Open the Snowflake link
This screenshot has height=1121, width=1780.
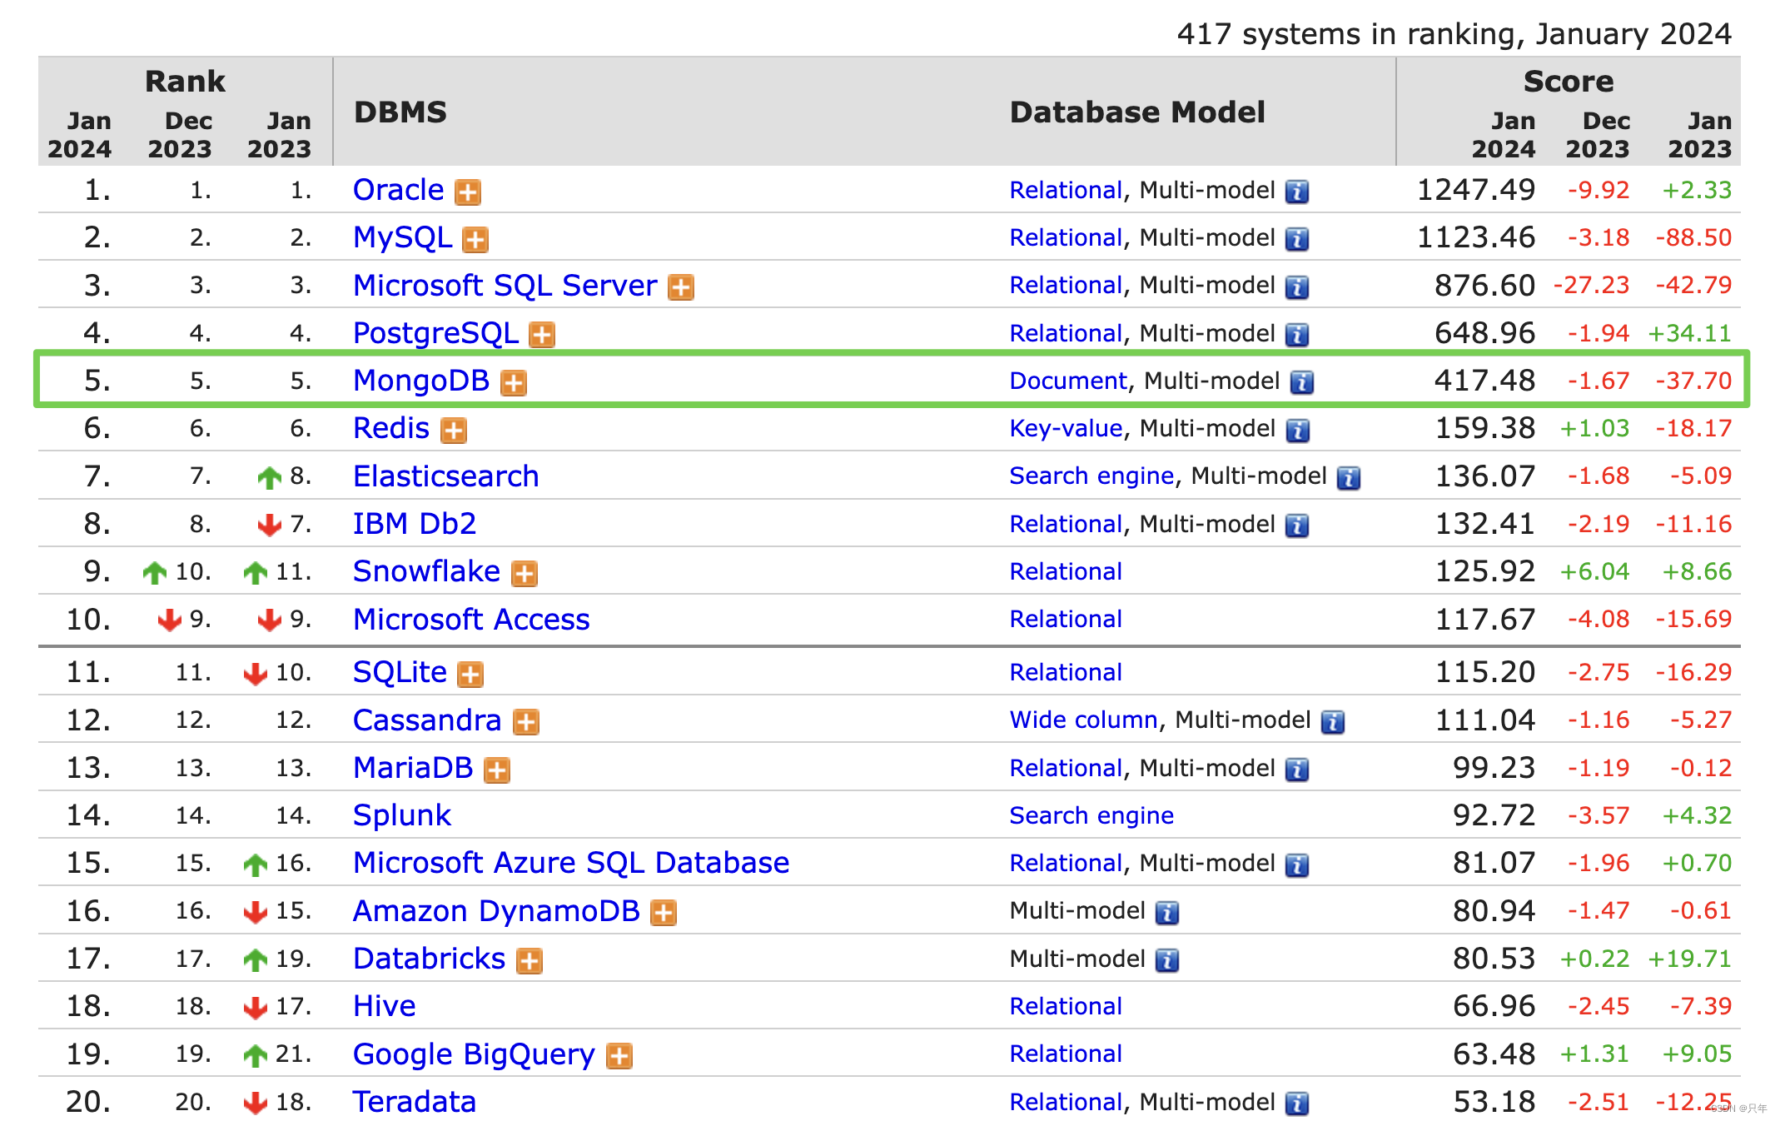tap(426, 571)
